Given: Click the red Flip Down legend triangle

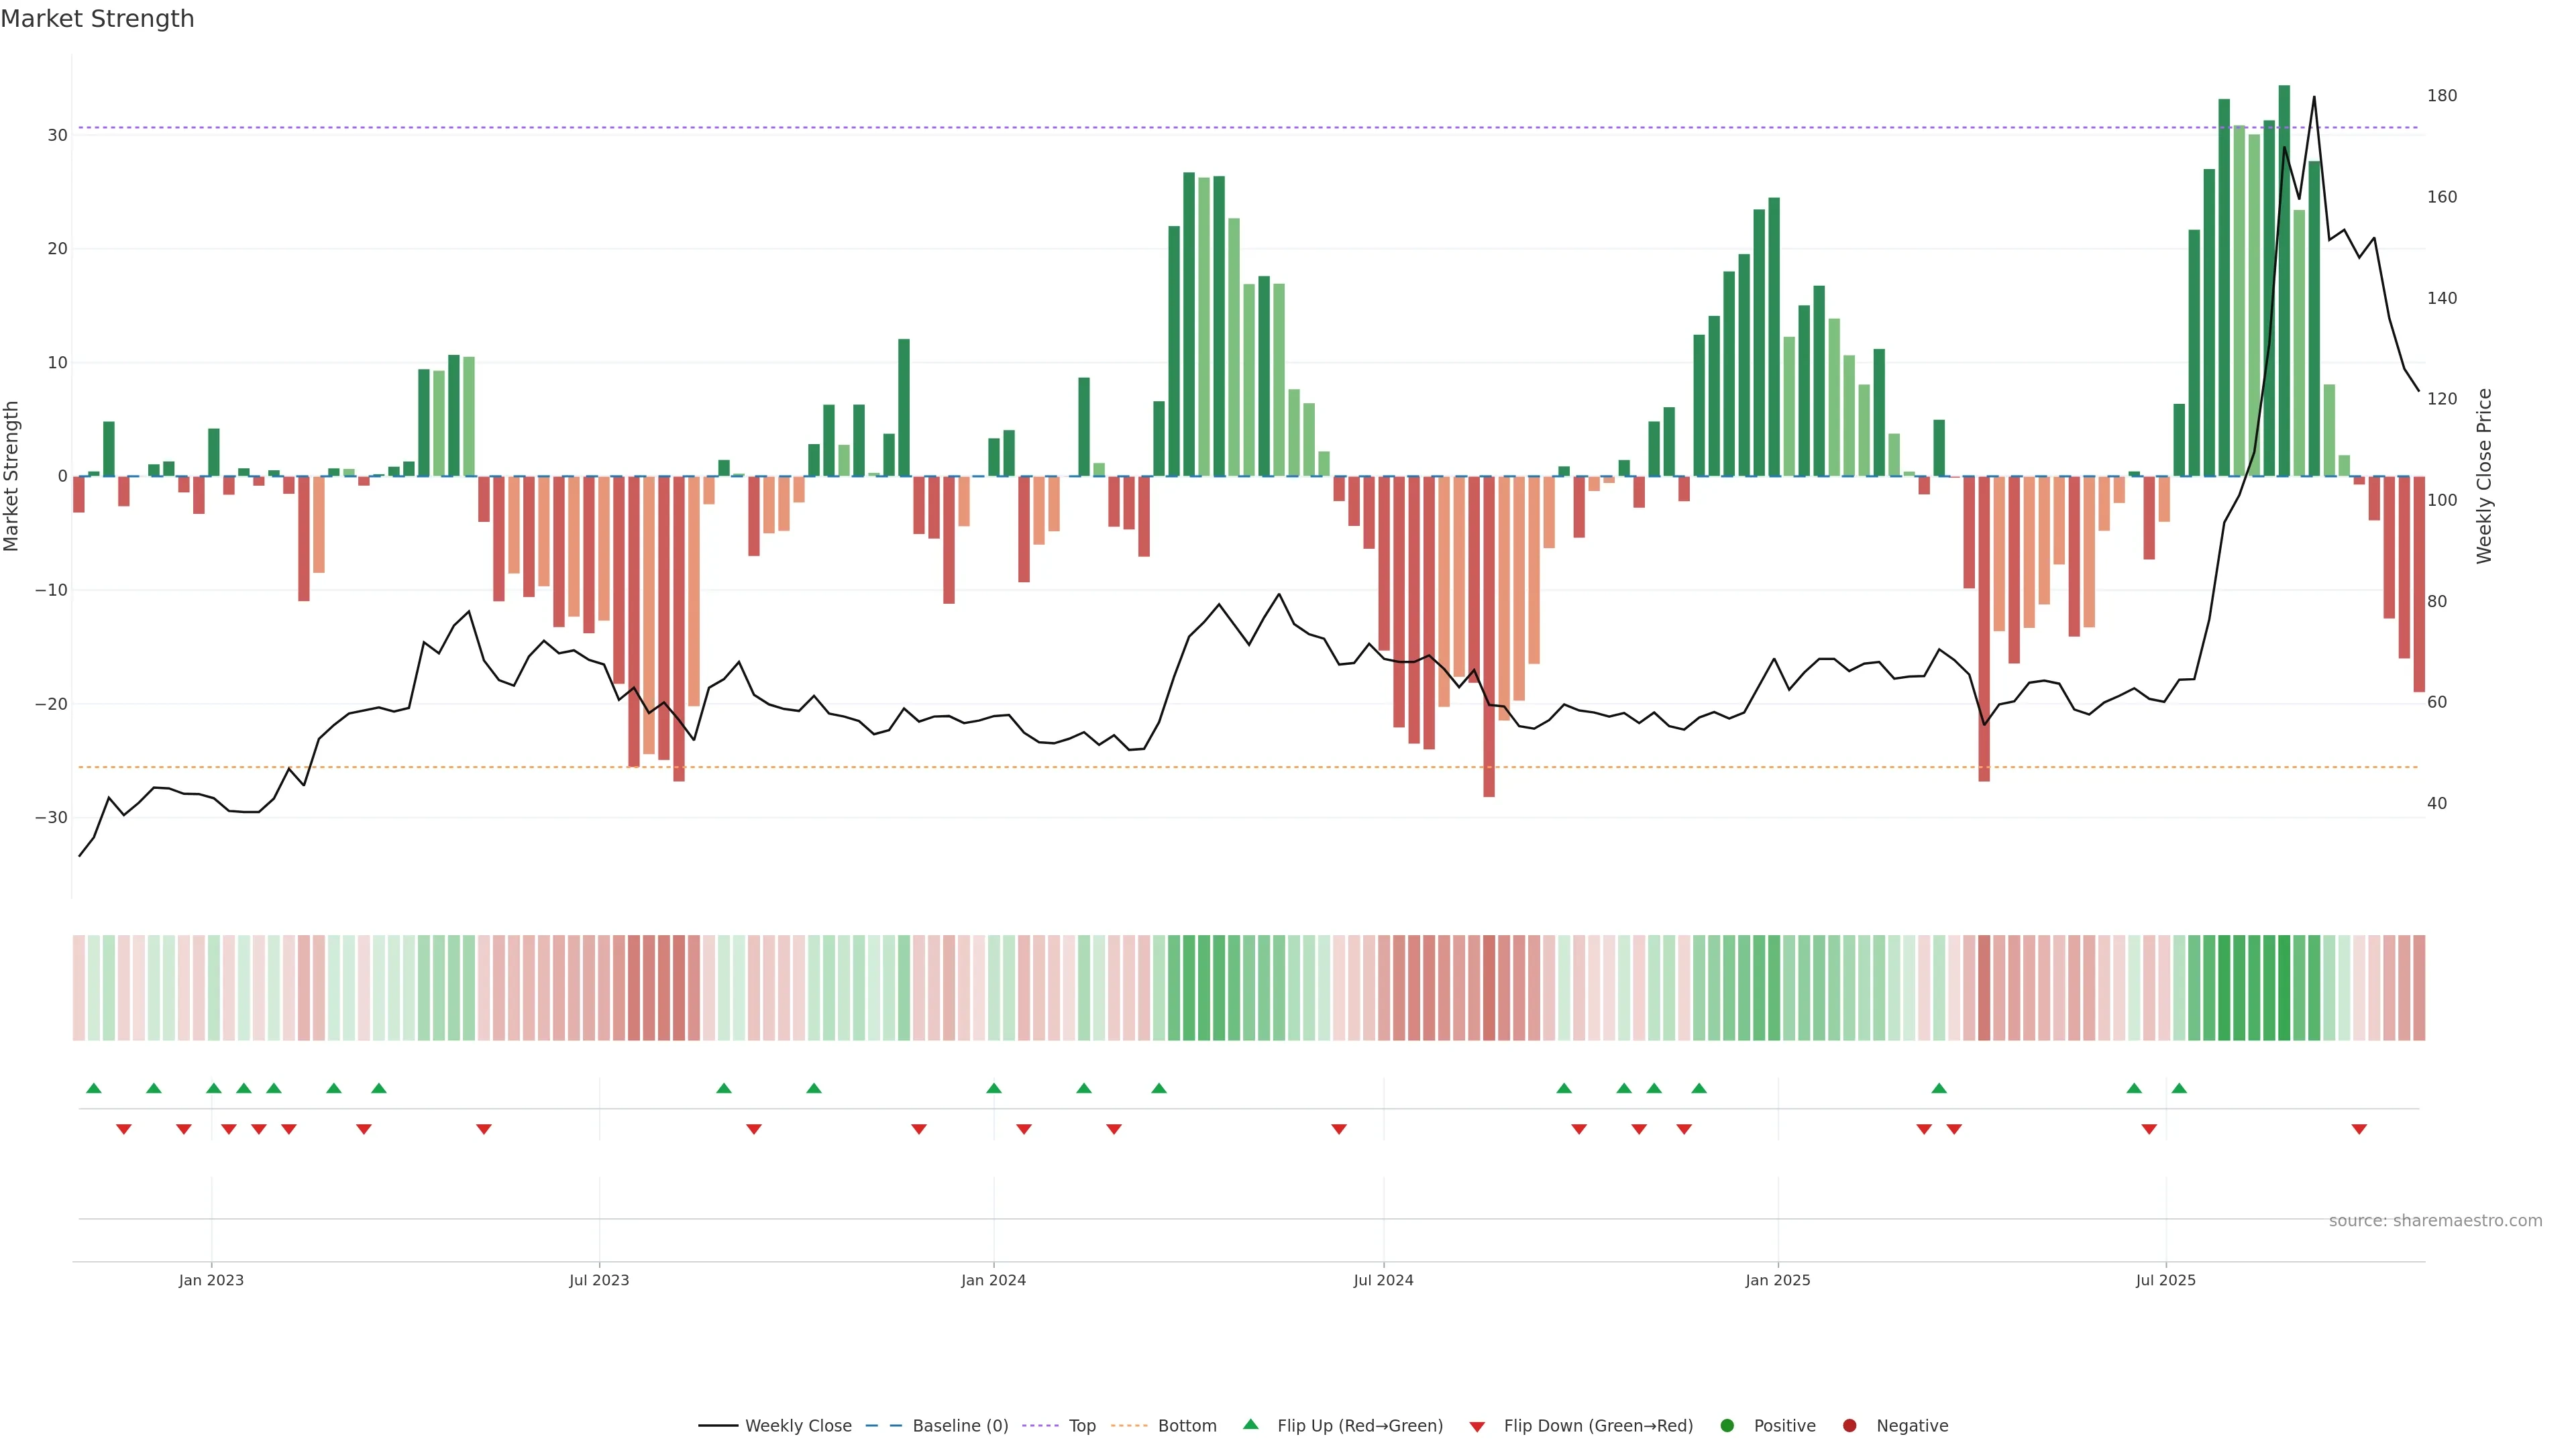Looking at the screenshot, I should pos(1477,1426).
